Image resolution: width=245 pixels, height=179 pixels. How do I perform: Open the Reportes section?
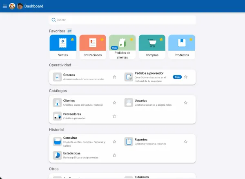(141, 140)
